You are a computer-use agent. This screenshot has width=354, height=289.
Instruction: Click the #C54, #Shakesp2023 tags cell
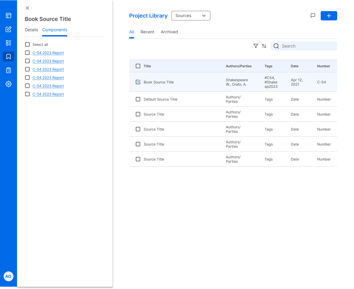(x=271, y=82)
